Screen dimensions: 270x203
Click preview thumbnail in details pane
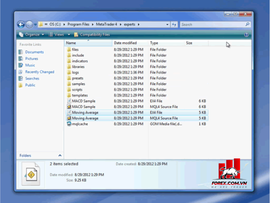[31, 174]
